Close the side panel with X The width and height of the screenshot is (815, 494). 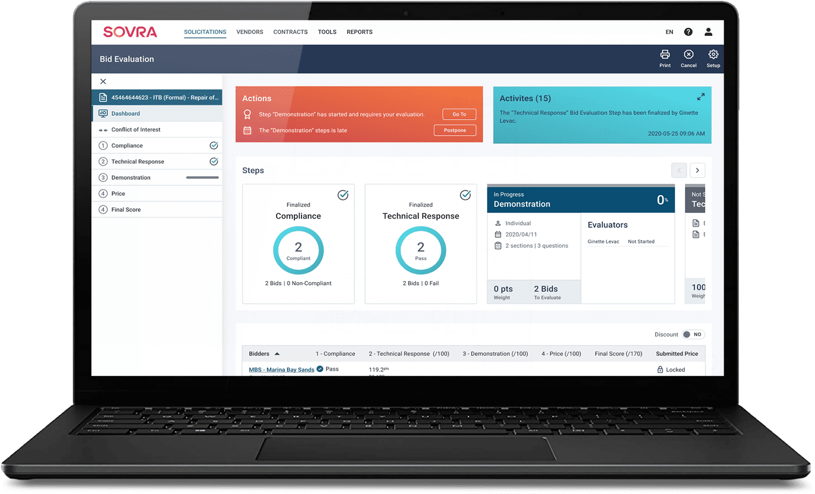point(103,82)
